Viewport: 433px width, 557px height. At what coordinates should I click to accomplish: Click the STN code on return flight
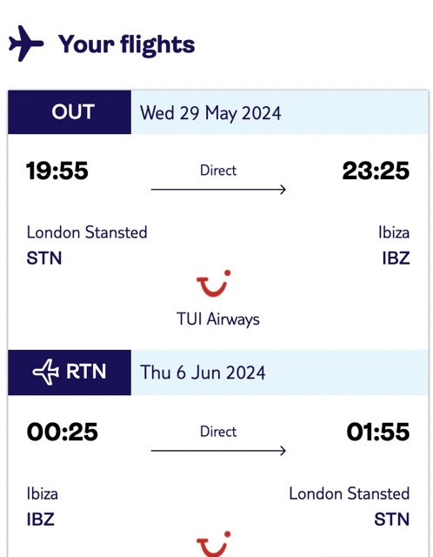[392, 520]
